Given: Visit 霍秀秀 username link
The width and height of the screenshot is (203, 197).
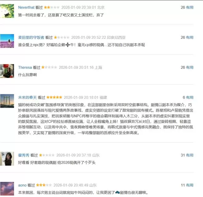Looking at the screenshot, I should (x=24, y=155).
